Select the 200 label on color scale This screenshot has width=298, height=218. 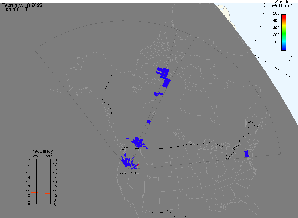click(x=276, y=35)
